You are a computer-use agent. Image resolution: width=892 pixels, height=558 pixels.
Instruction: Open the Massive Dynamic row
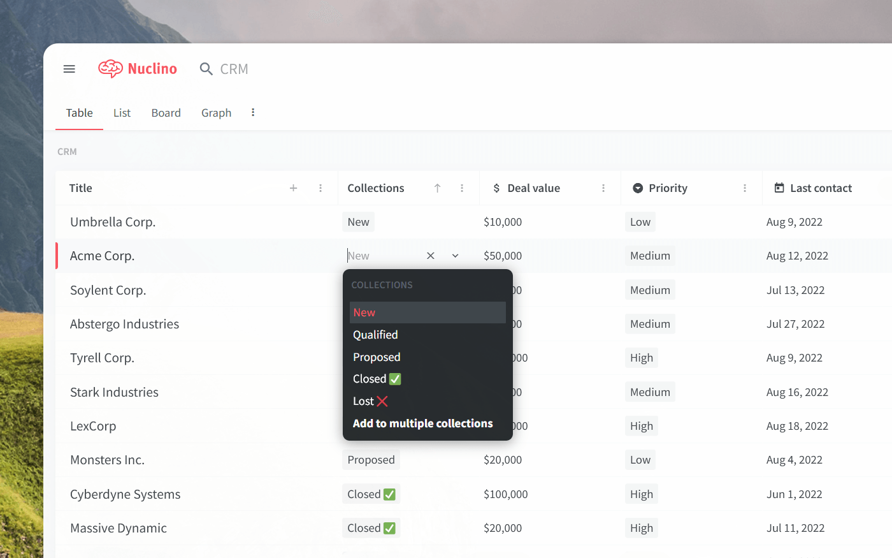pos(119,528)
